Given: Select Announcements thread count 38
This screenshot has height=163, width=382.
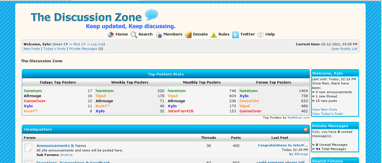Looking at the screenshot, I should [209, 146].
